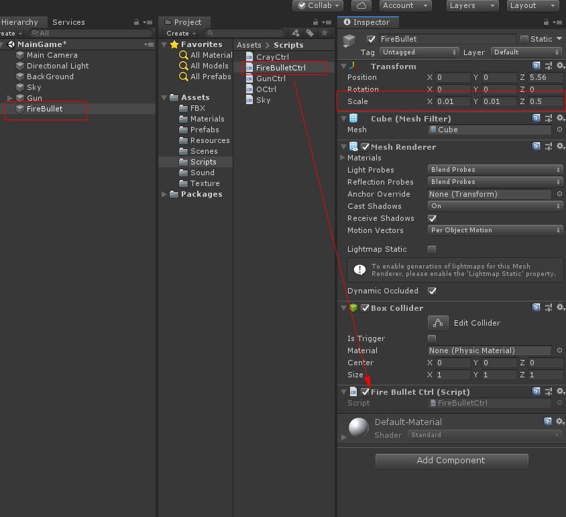Open Fire Bullet Ctrl script help icon
Screen dimensions: 566x517
pos(536,391)
